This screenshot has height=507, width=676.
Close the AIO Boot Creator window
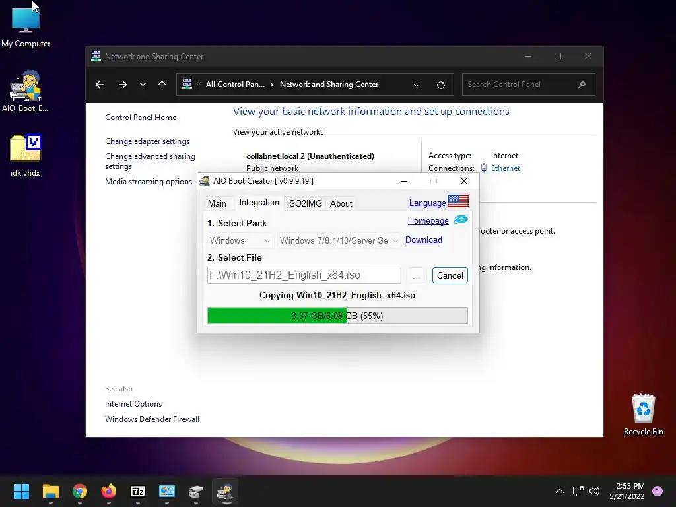coord(464,181)
